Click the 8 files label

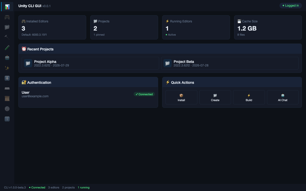click(241, 35)
